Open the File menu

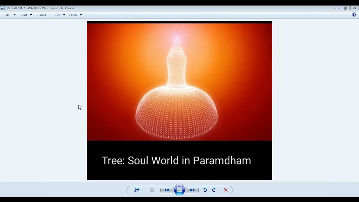point(7,15)
